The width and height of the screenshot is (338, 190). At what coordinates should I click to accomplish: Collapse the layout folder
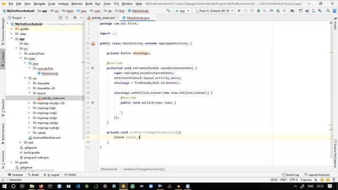[x=30, y=93]
